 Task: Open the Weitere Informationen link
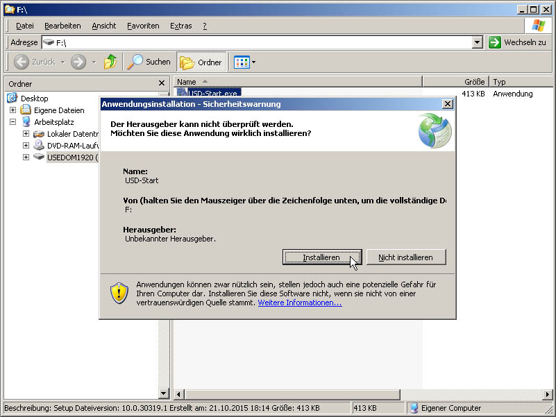299,303
